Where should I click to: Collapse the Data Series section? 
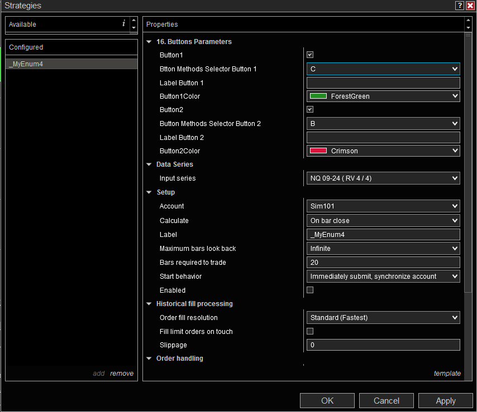point(149,164)
